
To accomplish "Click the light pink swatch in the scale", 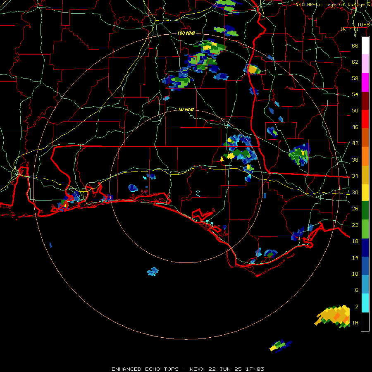I will tap(365, 63).
